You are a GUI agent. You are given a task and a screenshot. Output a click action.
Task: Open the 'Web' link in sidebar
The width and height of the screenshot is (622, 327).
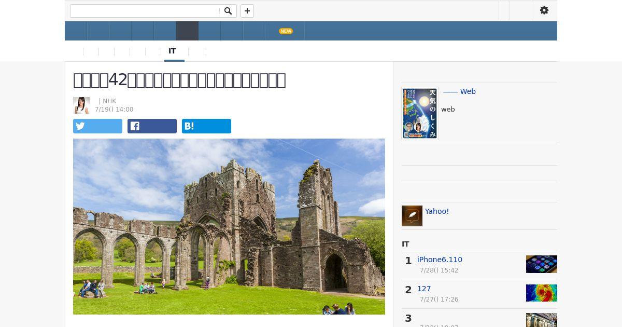click(x=459, y=91)
